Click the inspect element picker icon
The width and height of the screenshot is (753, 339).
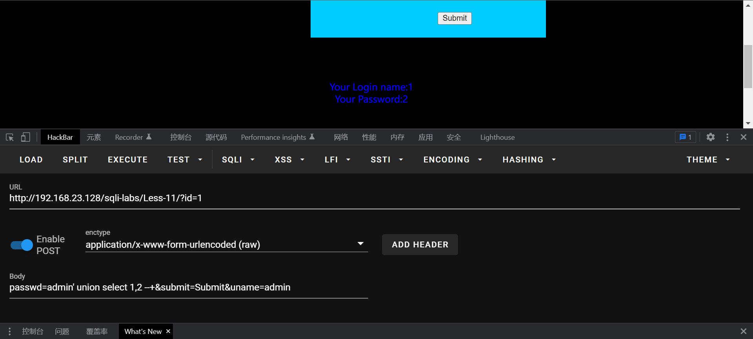pyautogui.click(x=10, y=137)
